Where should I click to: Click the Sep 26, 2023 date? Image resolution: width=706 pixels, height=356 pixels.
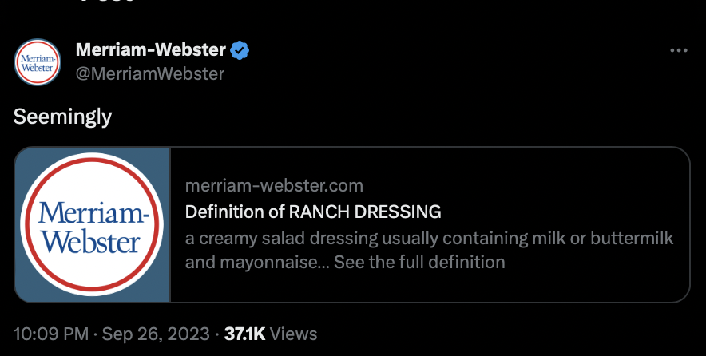coord(156,334)
